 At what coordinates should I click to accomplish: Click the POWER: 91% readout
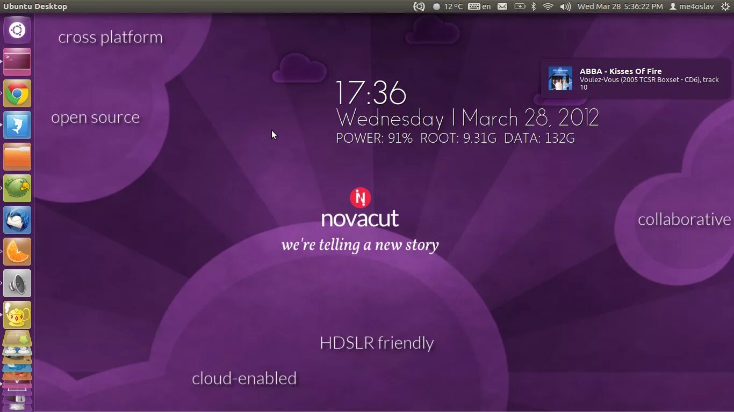[x=374, y=138]
